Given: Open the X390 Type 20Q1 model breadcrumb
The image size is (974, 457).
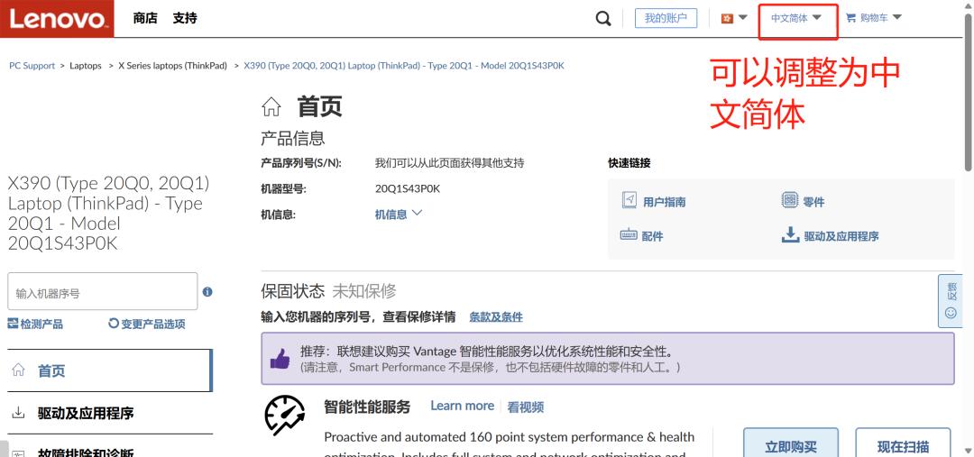Looking at the screenshot, I should pyautogui.click(x=404, y=66).
